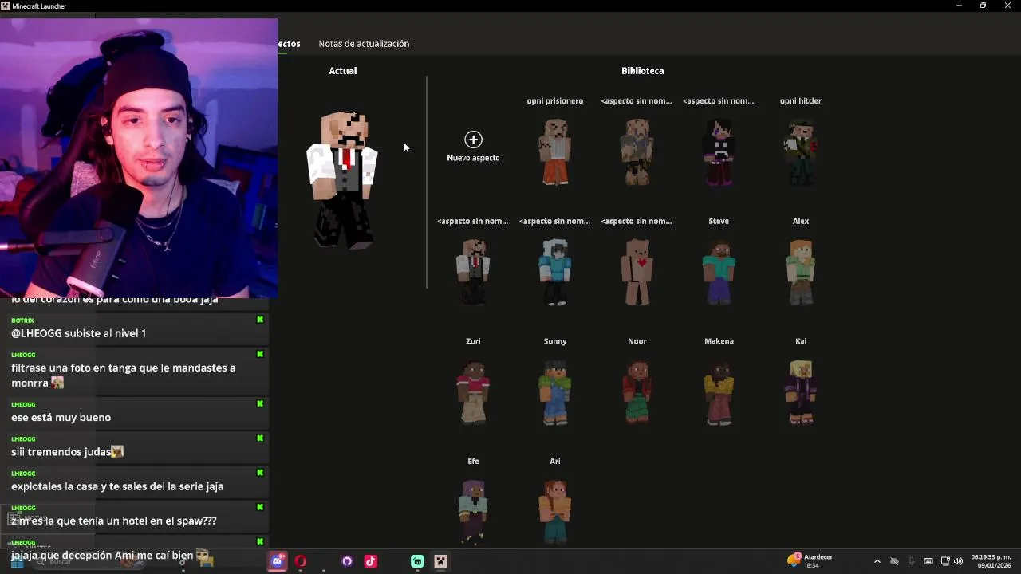Image resolution: width=1021 pixels, height=574 pixels.
Task: Select the opni prisionero skin
Action: coord(555,151)
